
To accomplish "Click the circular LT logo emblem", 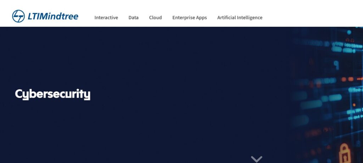I will (18, 16).
